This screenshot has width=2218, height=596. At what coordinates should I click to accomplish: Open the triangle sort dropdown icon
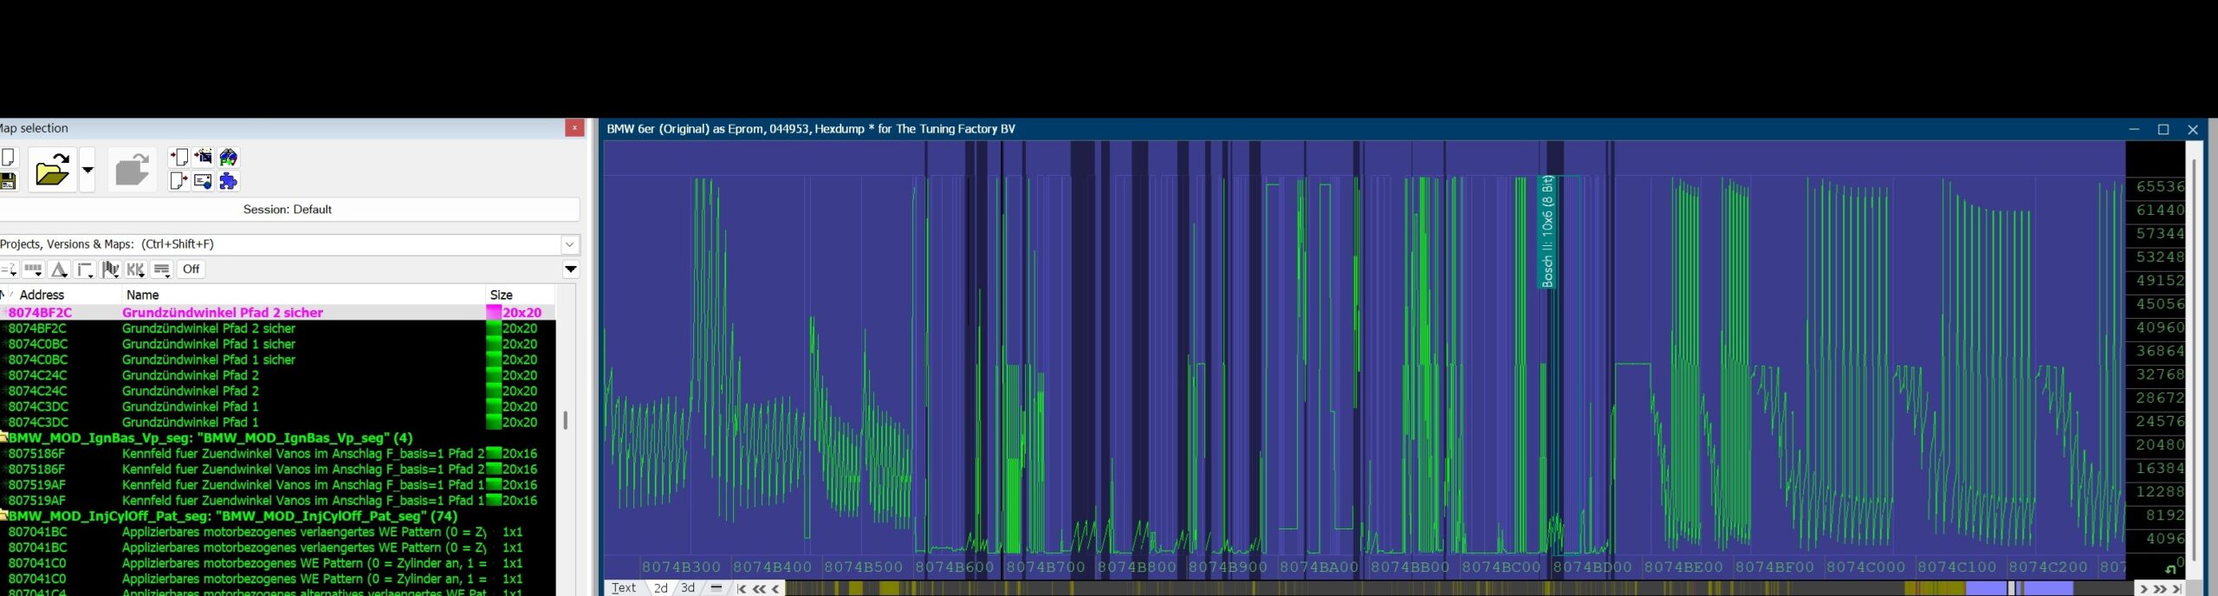tap(59, 269)
